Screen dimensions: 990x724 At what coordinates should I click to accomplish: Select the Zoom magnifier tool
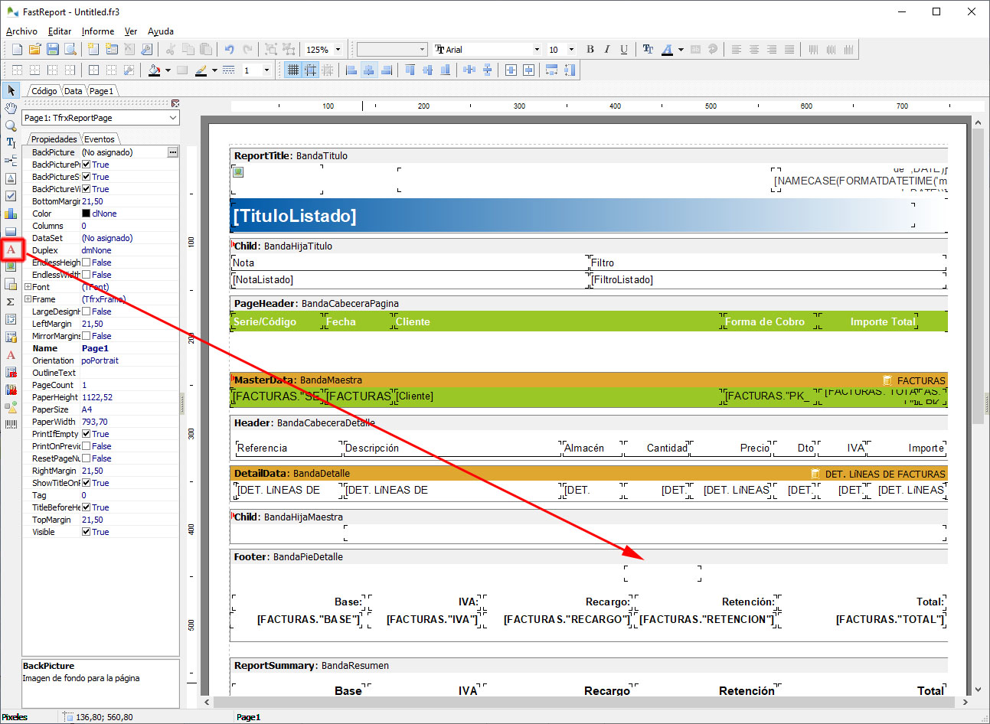[11, 126]
